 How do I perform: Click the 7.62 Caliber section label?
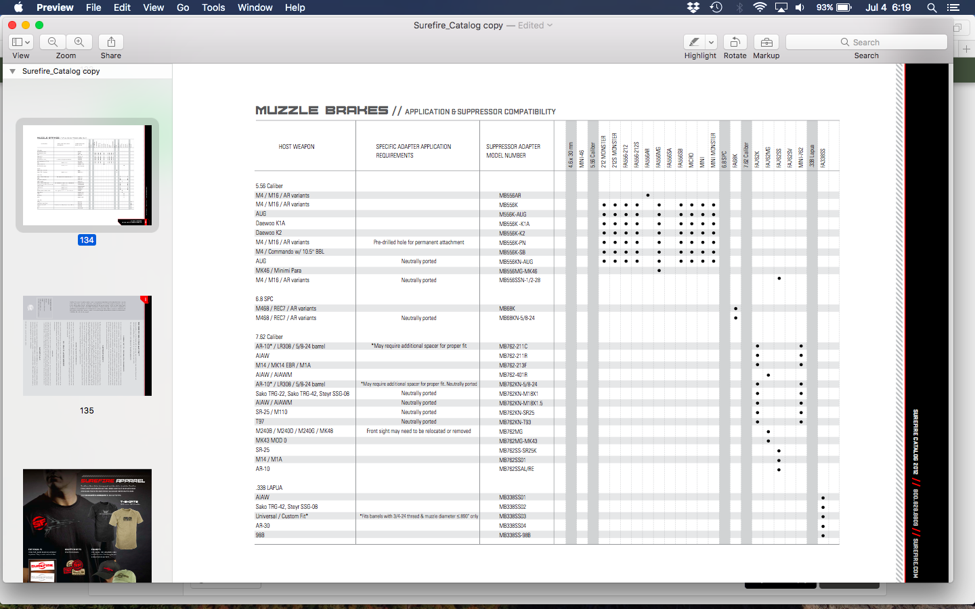point(269,337)
